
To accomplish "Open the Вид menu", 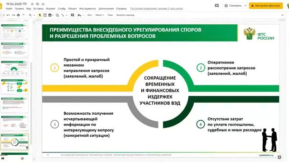I will pos(28,9).
